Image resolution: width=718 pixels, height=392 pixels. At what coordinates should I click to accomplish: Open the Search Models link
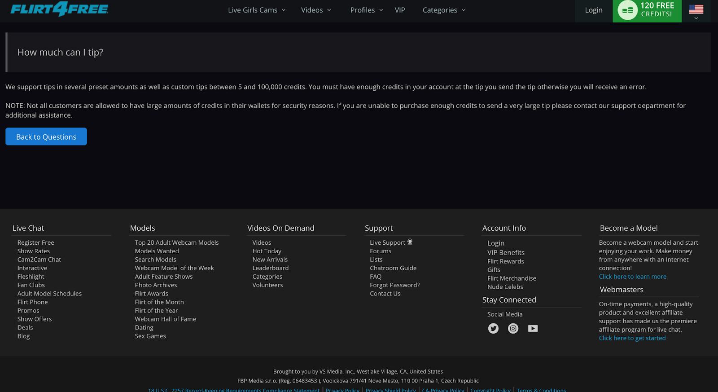click(156, 260)
